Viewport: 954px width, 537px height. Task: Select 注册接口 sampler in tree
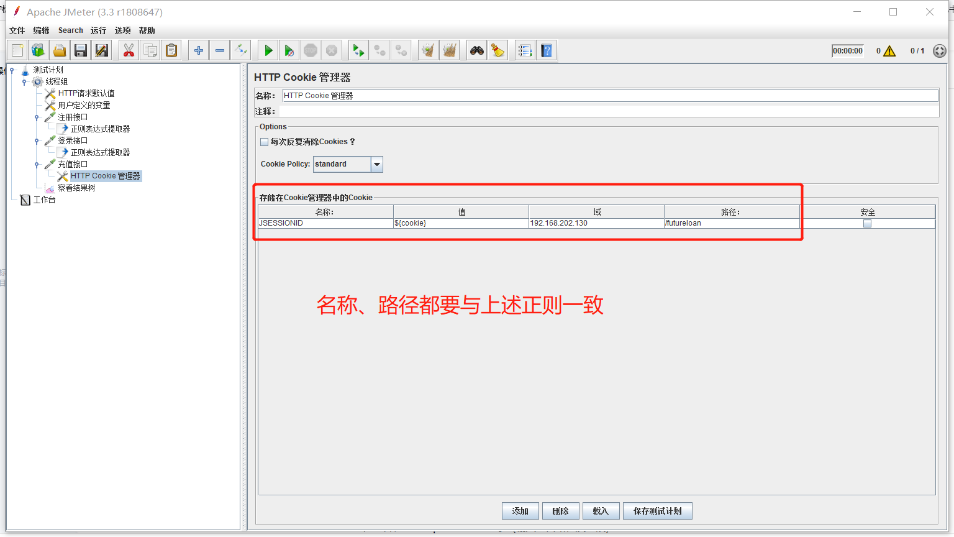(73, 117)
